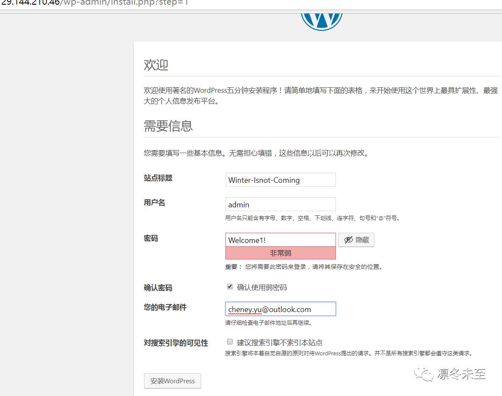
Task: Click the 确认使用弱密码 checkbox label text
Action: (x=262, y=288)
